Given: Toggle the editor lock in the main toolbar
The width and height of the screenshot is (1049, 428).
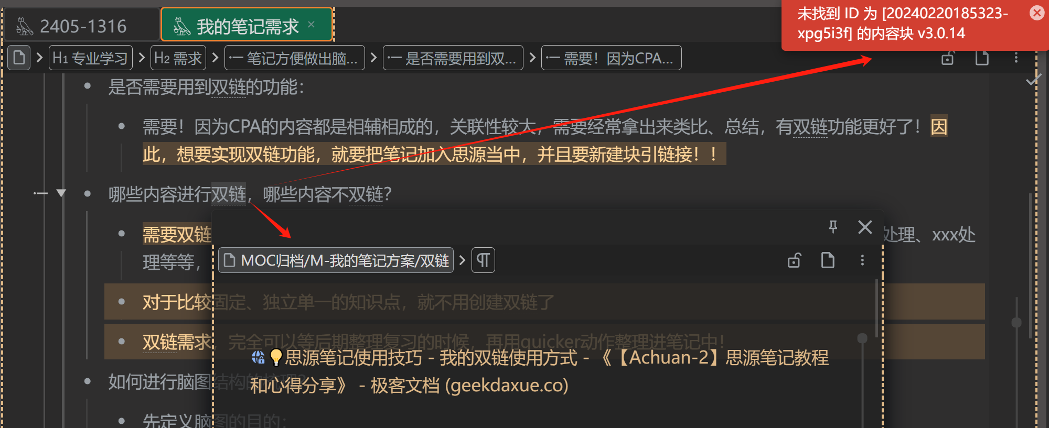Looking at the screenshot, I should point(947,58).
